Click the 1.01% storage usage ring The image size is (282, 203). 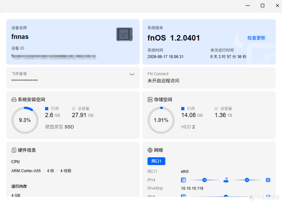pos(161,120)
